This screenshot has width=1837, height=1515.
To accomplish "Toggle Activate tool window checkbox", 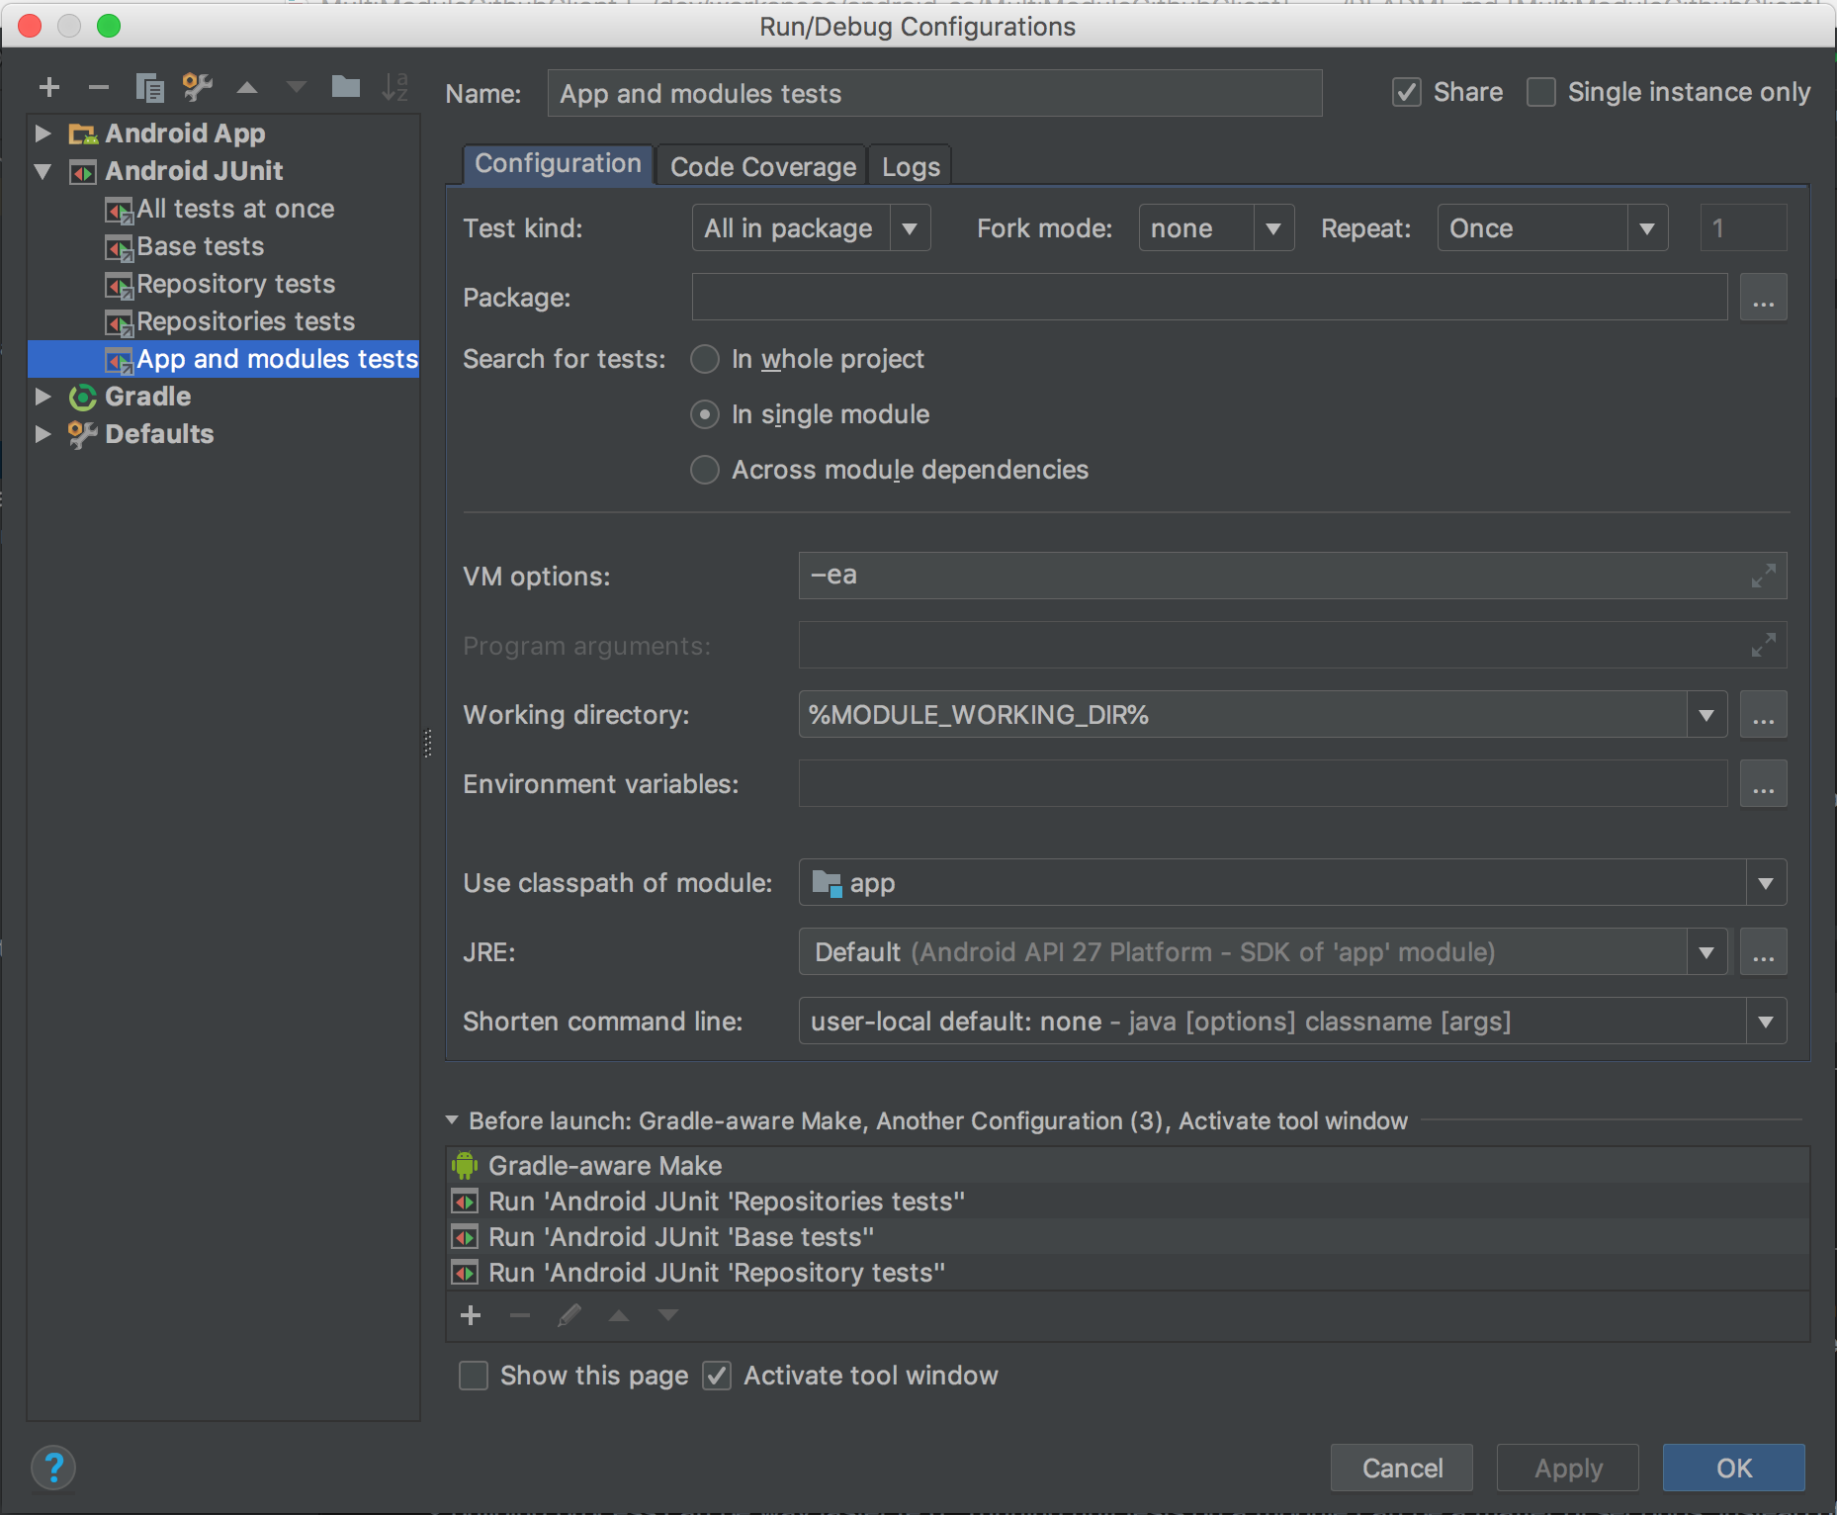I will coord(717,1376).
